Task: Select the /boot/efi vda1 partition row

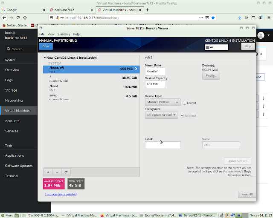Action: tap(91, 69)
